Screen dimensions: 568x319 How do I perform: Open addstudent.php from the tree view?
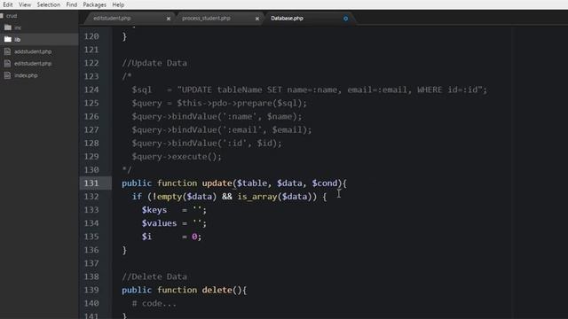tap(33, 51)
